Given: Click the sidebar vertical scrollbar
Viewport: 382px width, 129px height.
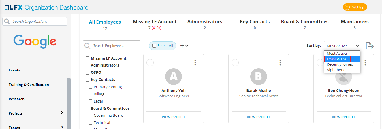Looking at the screenshot, I should pos(69,104).
